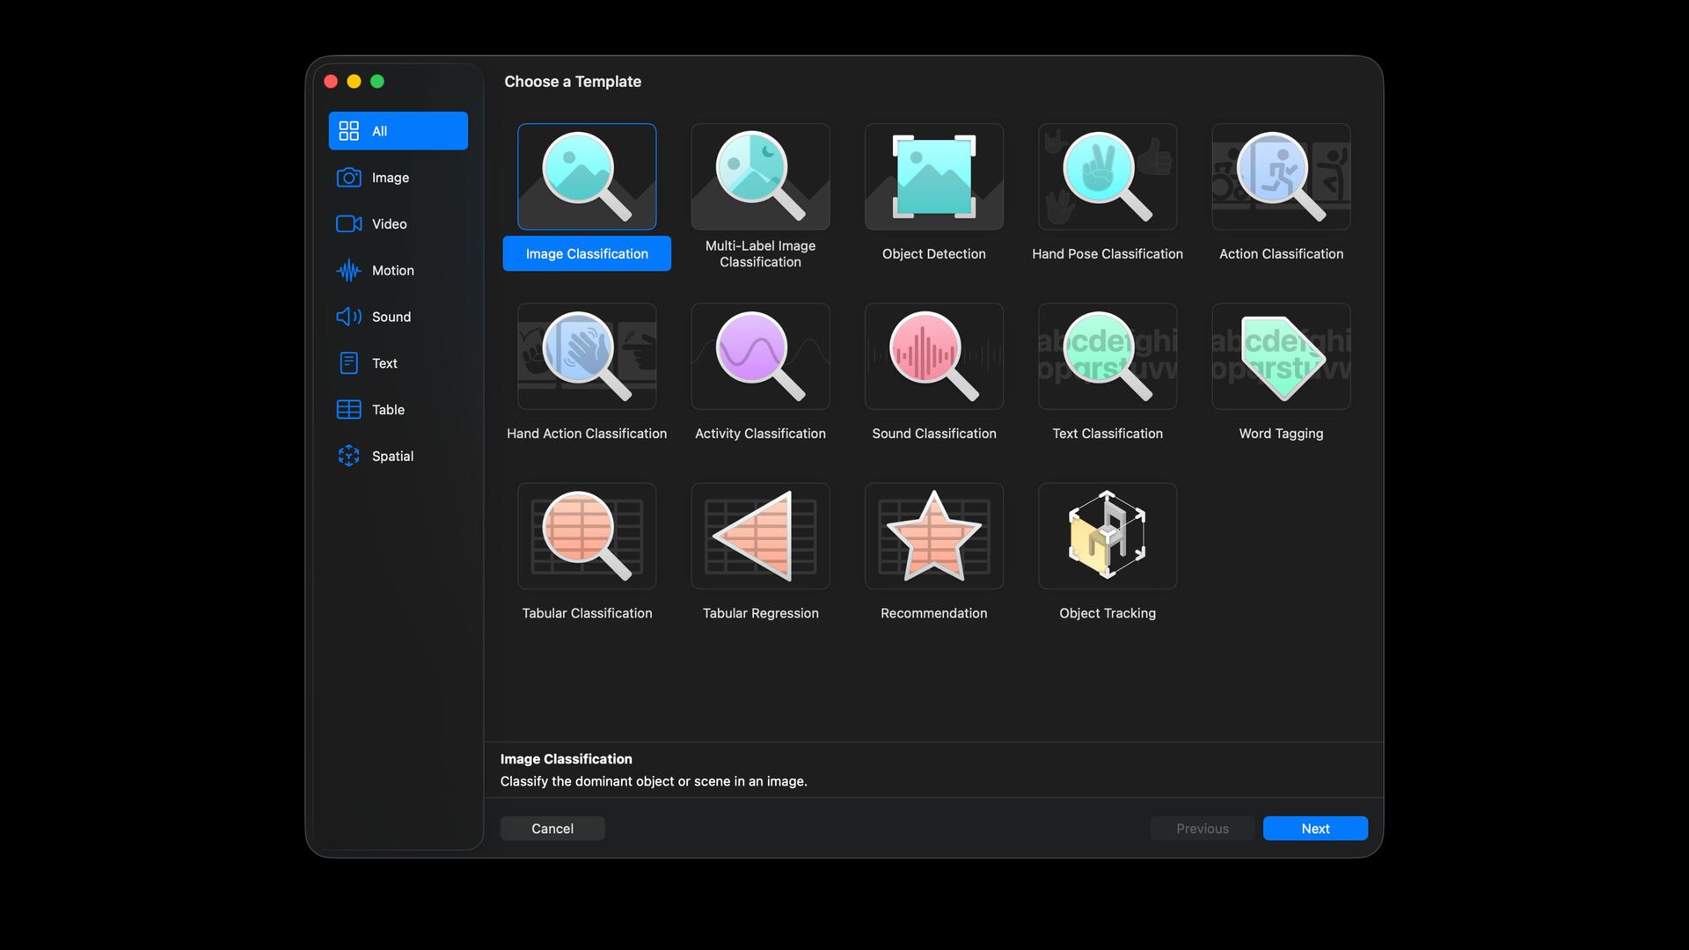This screenshot has width=1689, height=950.
Task: Show Motion templates in sidebar
Action: pos(392,271)
